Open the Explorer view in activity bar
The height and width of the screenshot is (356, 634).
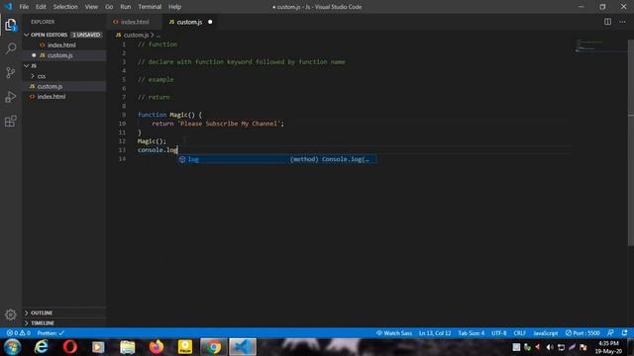(11, 25)
